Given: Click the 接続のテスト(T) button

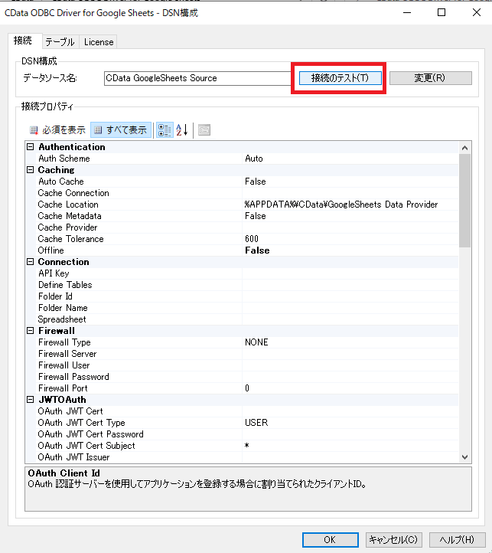Looking at the screenshot, I should coord(340,78).
